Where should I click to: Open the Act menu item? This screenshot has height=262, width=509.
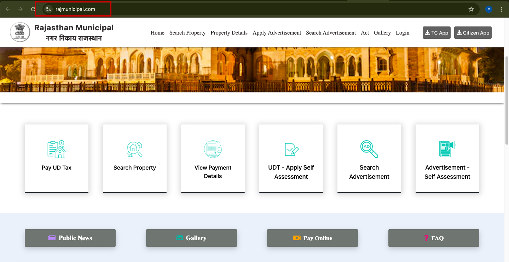[365, 33]
